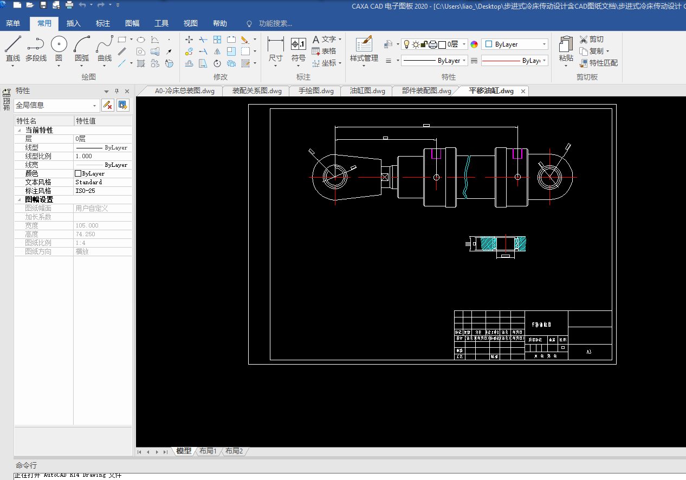The width and height of the screenshot is (686, 480).
Task: Click the print icon in quick toolbar
Action: 69,5
